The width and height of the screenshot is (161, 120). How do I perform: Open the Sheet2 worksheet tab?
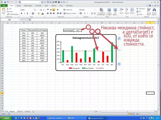(20, 111)
